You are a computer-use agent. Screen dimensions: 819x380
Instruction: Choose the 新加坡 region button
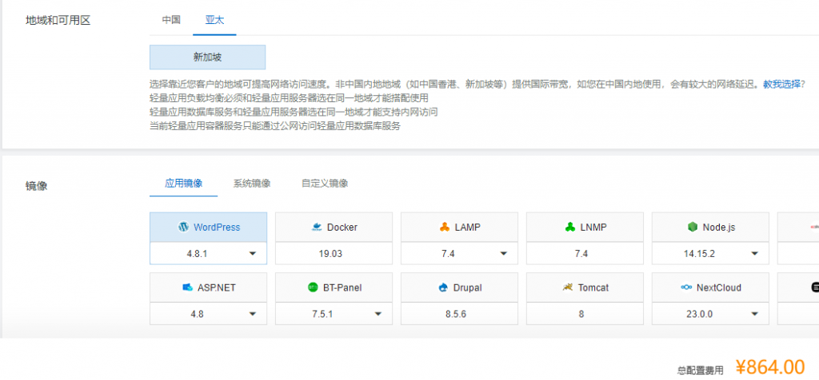pyautogui.click(x=208, y=57)
